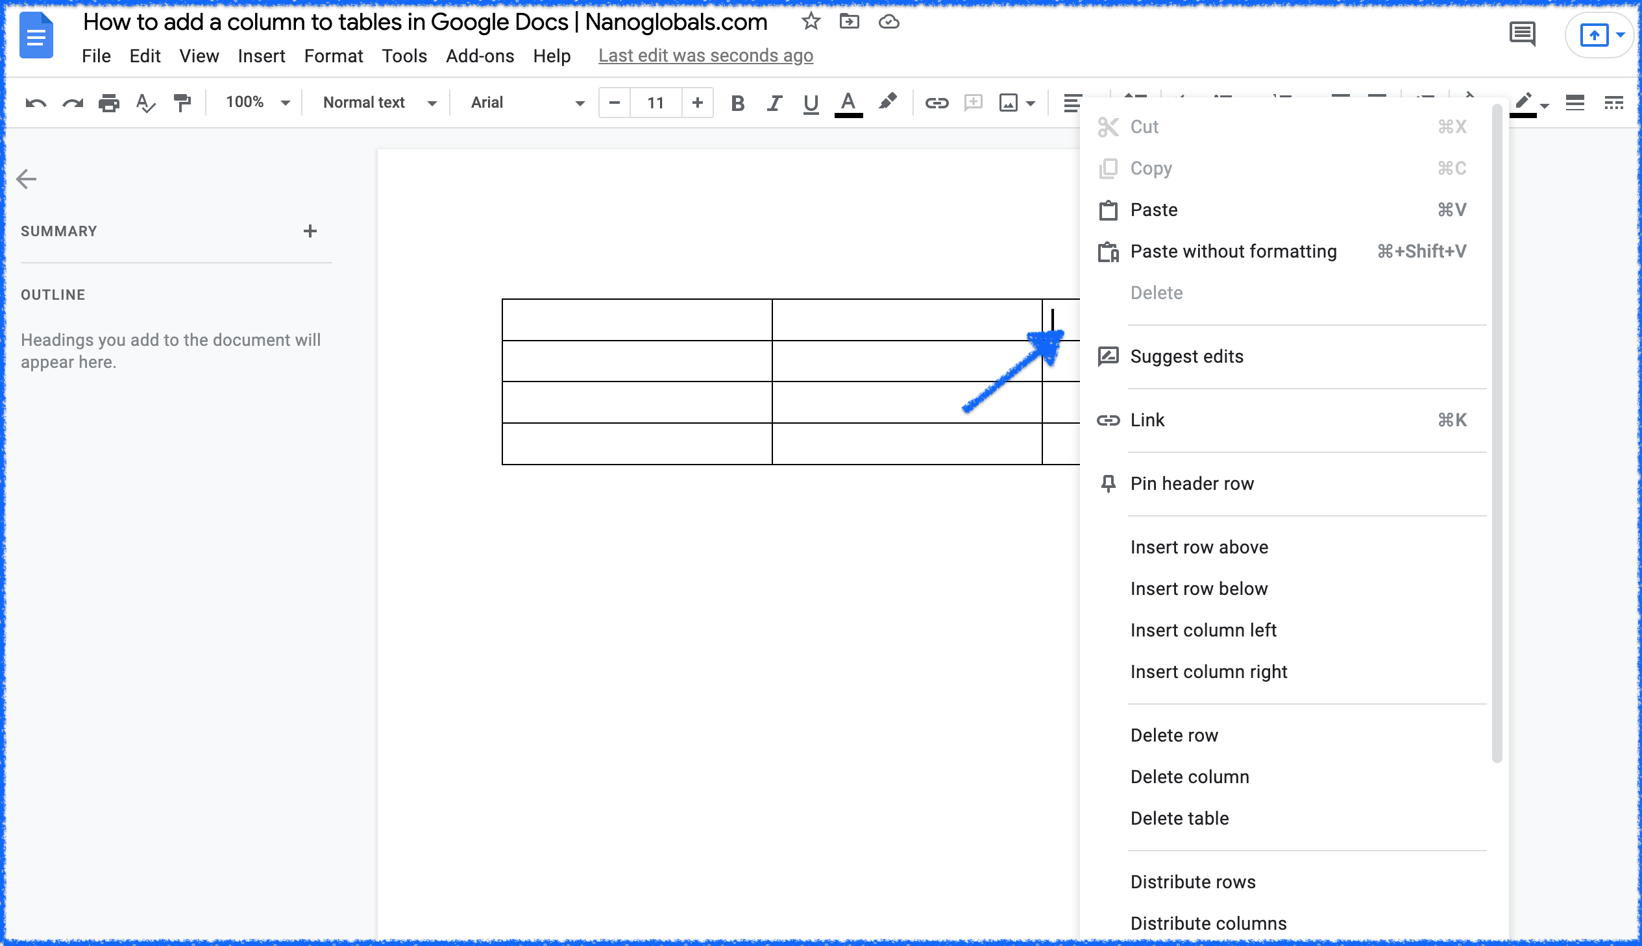Viewport: 1642px width, 946px height.
Task: Click the font size decrease button
Action: tap(615, 103)
